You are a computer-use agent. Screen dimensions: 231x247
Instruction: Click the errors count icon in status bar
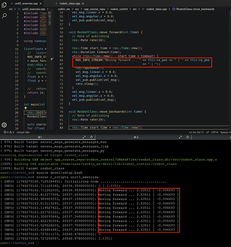coord(5,132)
